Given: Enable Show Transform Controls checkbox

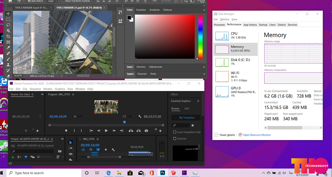Looking at the screenshot, I should click(63, 1).
